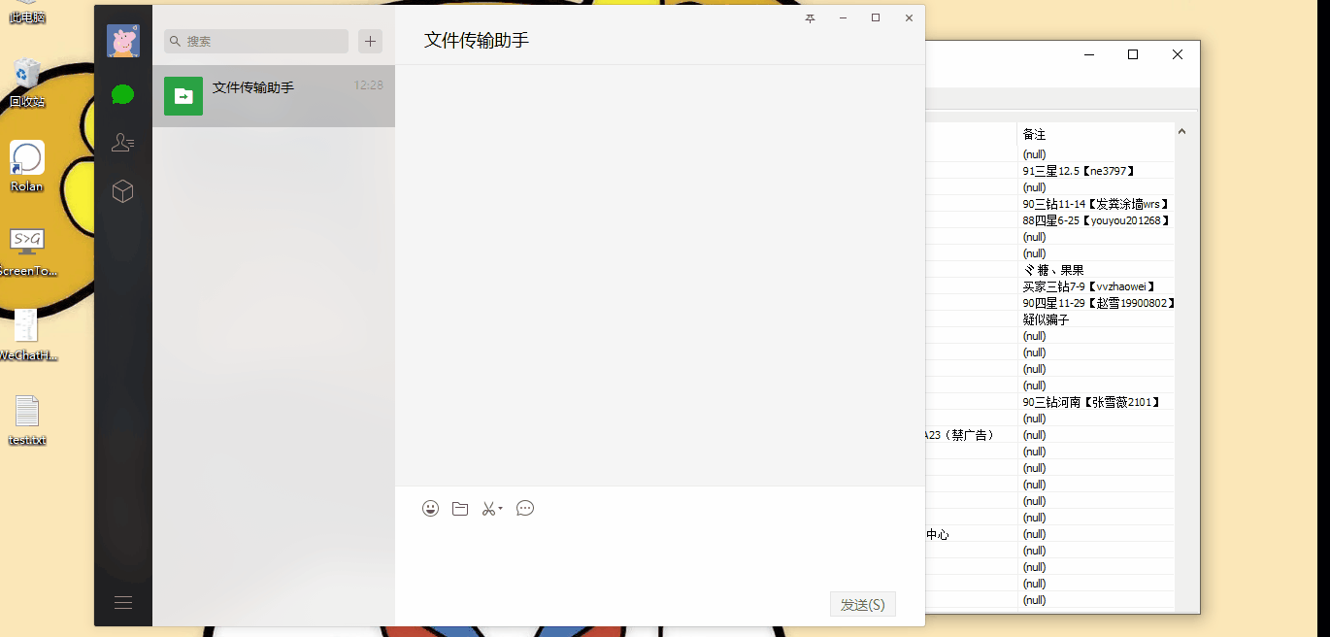Open the Contacts icon in sidebar

[122, 143]
